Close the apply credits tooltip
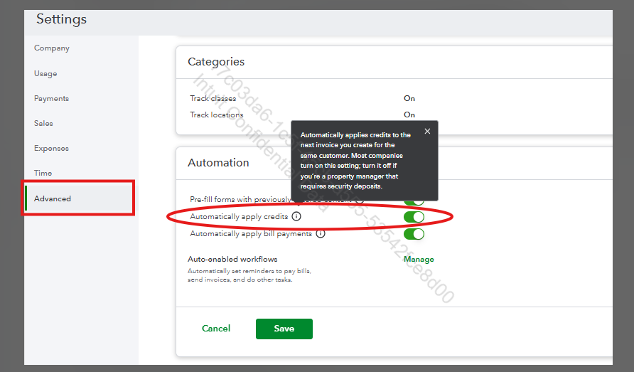Viewport: 634px width, 372px height. pos(427,132)
